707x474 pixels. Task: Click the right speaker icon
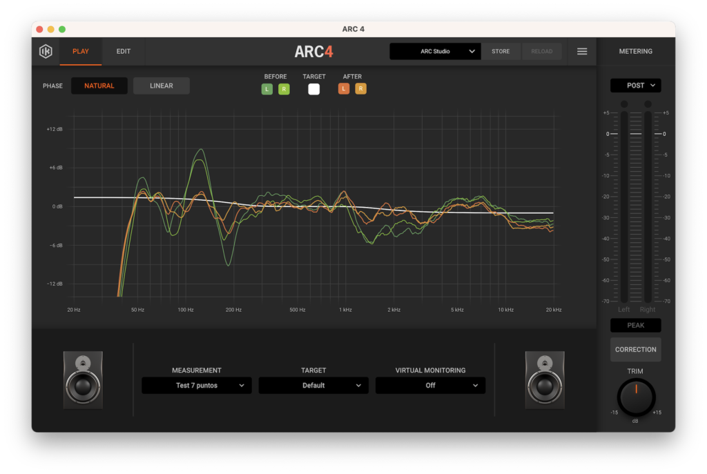pos(545,379)
